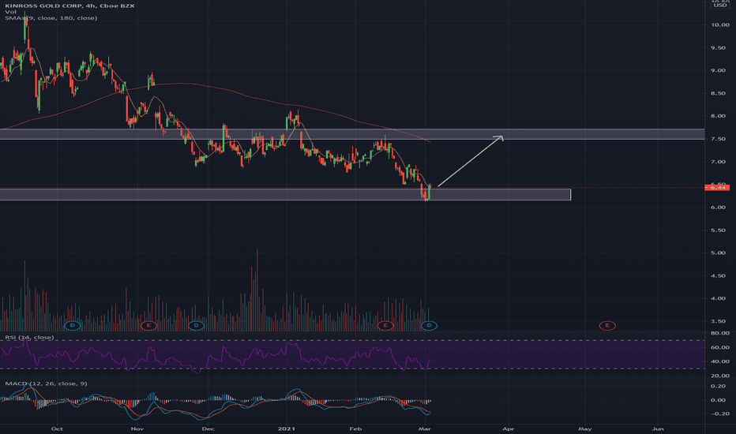Click the 4.00 price axis label
736x434 pixels.
(x=719, y=298)
